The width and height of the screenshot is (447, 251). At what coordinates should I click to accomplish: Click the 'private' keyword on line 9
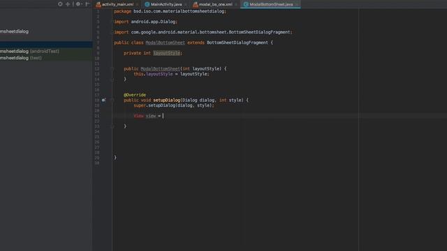tap(132, 53)
